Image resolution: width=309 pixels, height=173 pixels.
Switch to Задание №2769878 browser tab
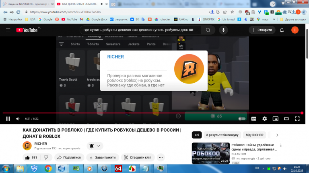[x=28, y=4]
